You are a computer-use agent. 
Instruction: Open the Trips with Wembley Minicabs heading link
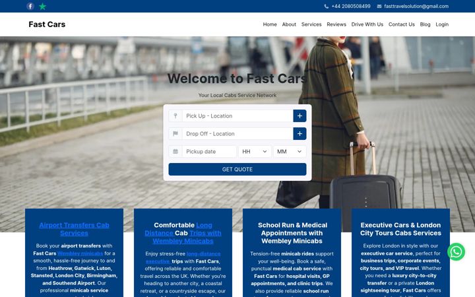tap(187, 237)
